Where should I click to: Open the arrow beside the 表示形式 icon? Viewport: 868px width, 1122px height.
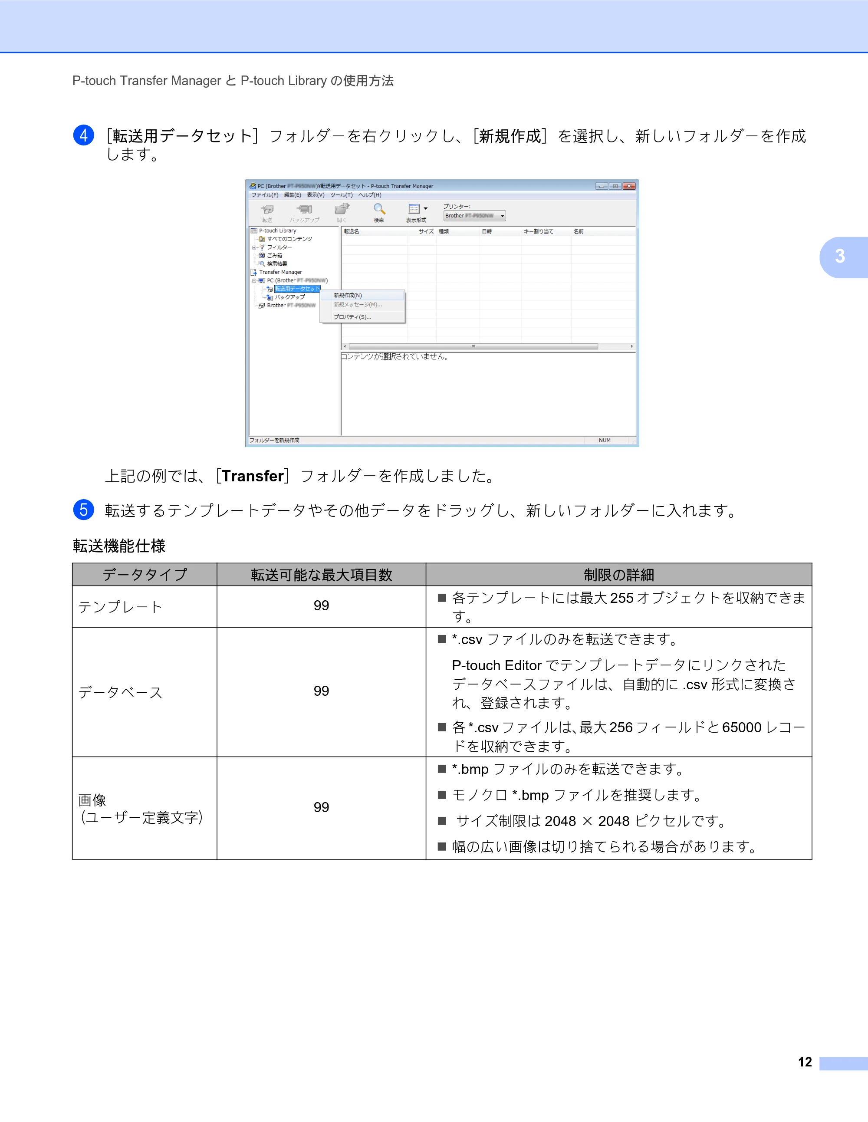[425, 209]
